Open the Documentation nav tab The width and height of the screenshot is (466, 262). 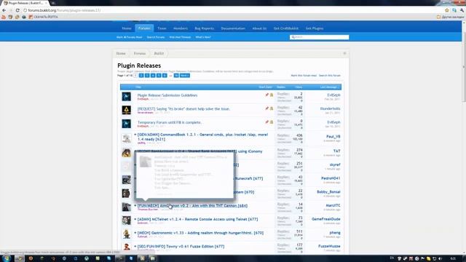[x=233, y=28]
